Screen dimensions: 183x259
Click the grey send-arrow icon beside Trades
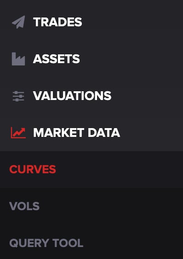point(18,22)
